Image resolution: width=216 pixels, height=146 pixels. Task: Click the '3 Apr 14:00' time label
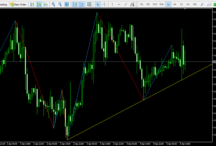point(105,144)
